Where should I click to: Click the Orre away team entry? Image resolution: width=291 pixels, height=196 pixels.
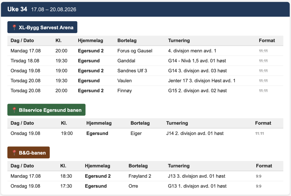pos(133,186)
